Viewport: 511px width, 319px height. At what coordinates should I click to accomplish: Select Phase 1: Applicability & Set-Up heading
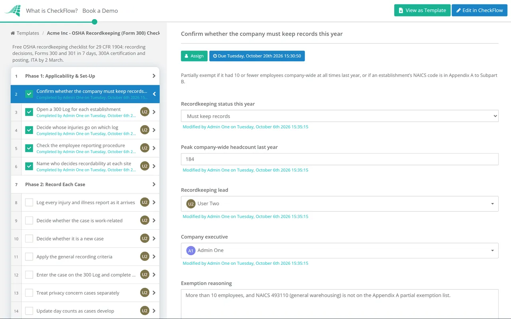60,76
